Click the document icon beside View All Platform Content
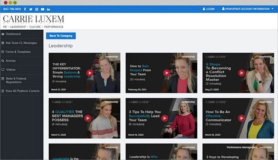This screenshot has width=278, height=160. pos(3,91)
